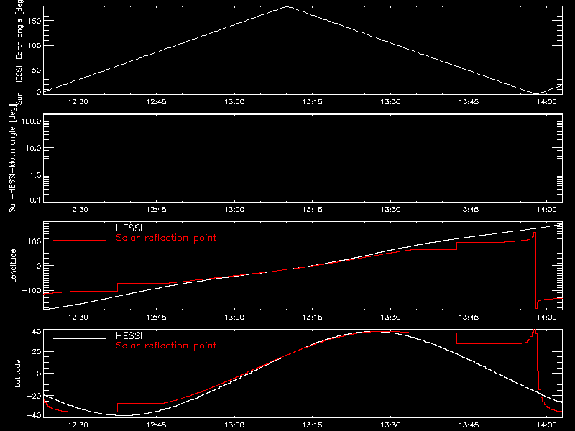Image resolution: width=575 pixels, height=431 pixels.
Task: Select the 50 tick on Earth angle axis
Action: coord(37,70)
